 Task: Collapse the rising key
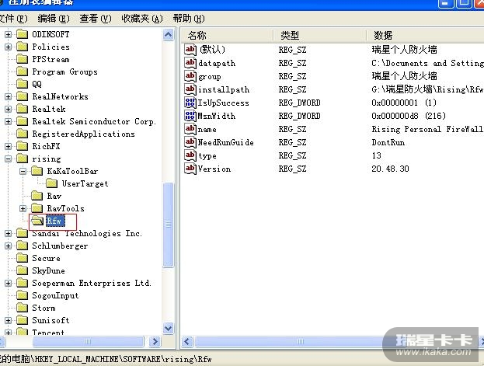point(8,159)
